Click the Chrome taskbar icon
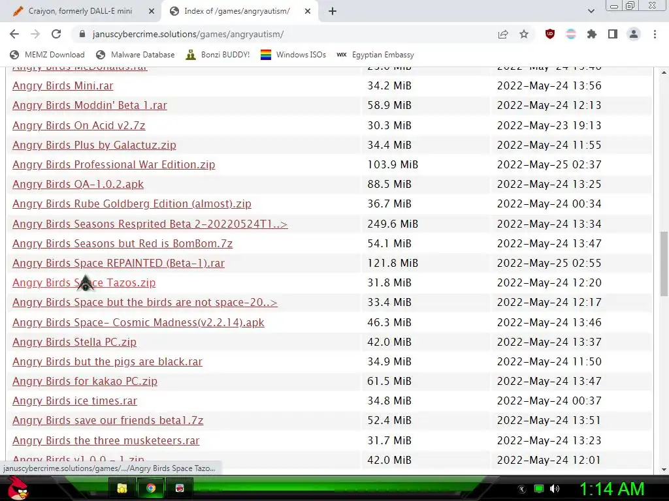Image resolution: width=669 pixels, height=501 pixels. (x=151, y=488)
